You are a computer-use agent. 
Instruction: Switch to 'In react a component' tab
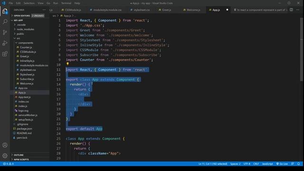tap(260, 9)
